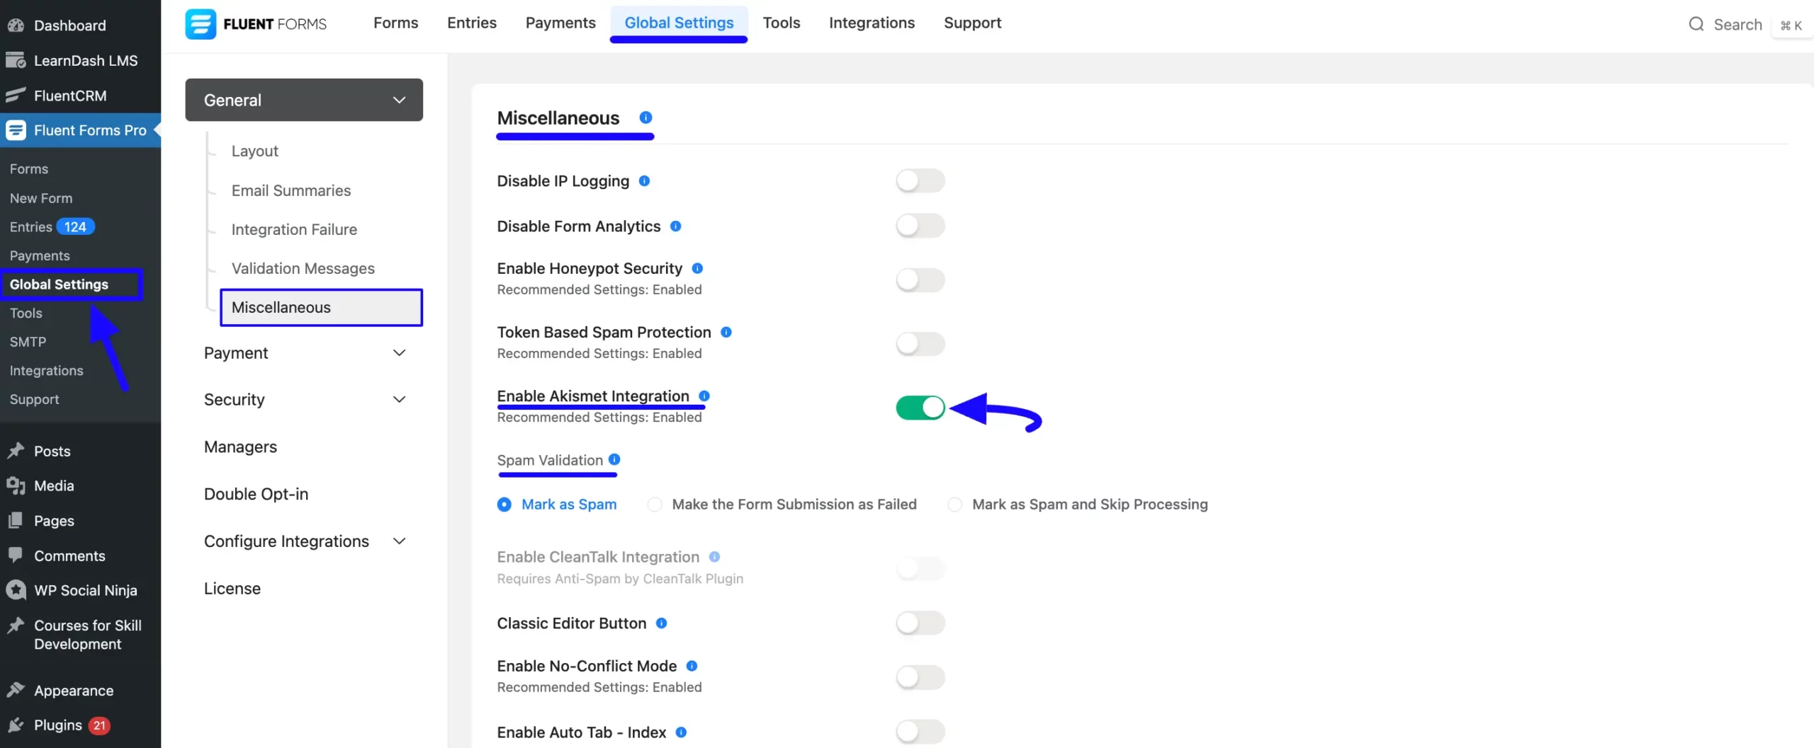This screenshot has width=1814, height=748.
Task: Open the License settings page
Action: (x=232, y=589)
